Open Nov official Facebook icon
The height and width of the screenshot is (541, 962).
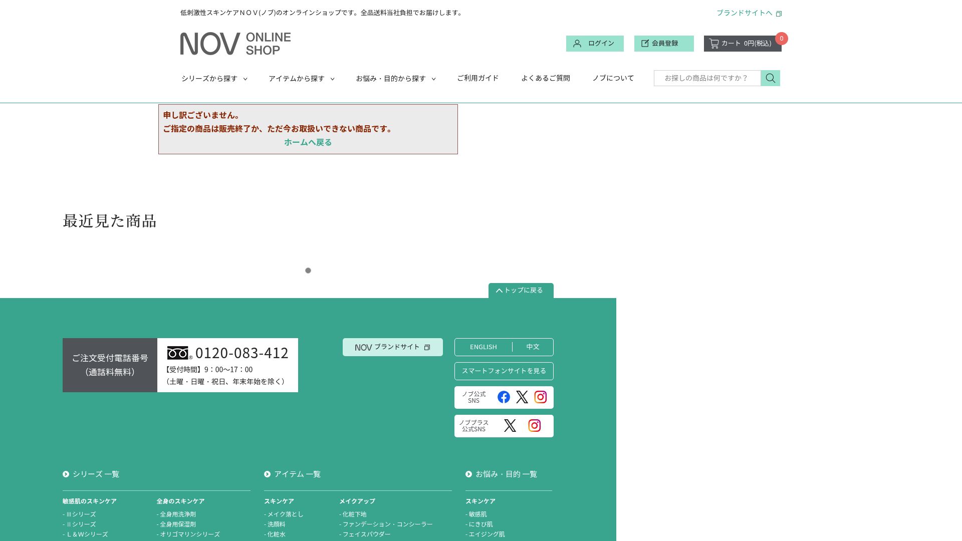(x=504, y=397)
